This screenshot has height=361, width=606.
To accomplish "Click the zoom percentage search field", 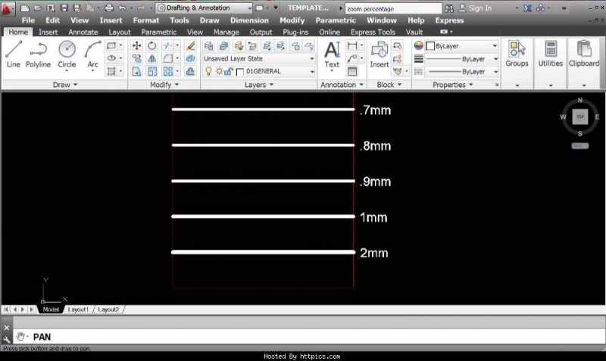I will (393, 8).
